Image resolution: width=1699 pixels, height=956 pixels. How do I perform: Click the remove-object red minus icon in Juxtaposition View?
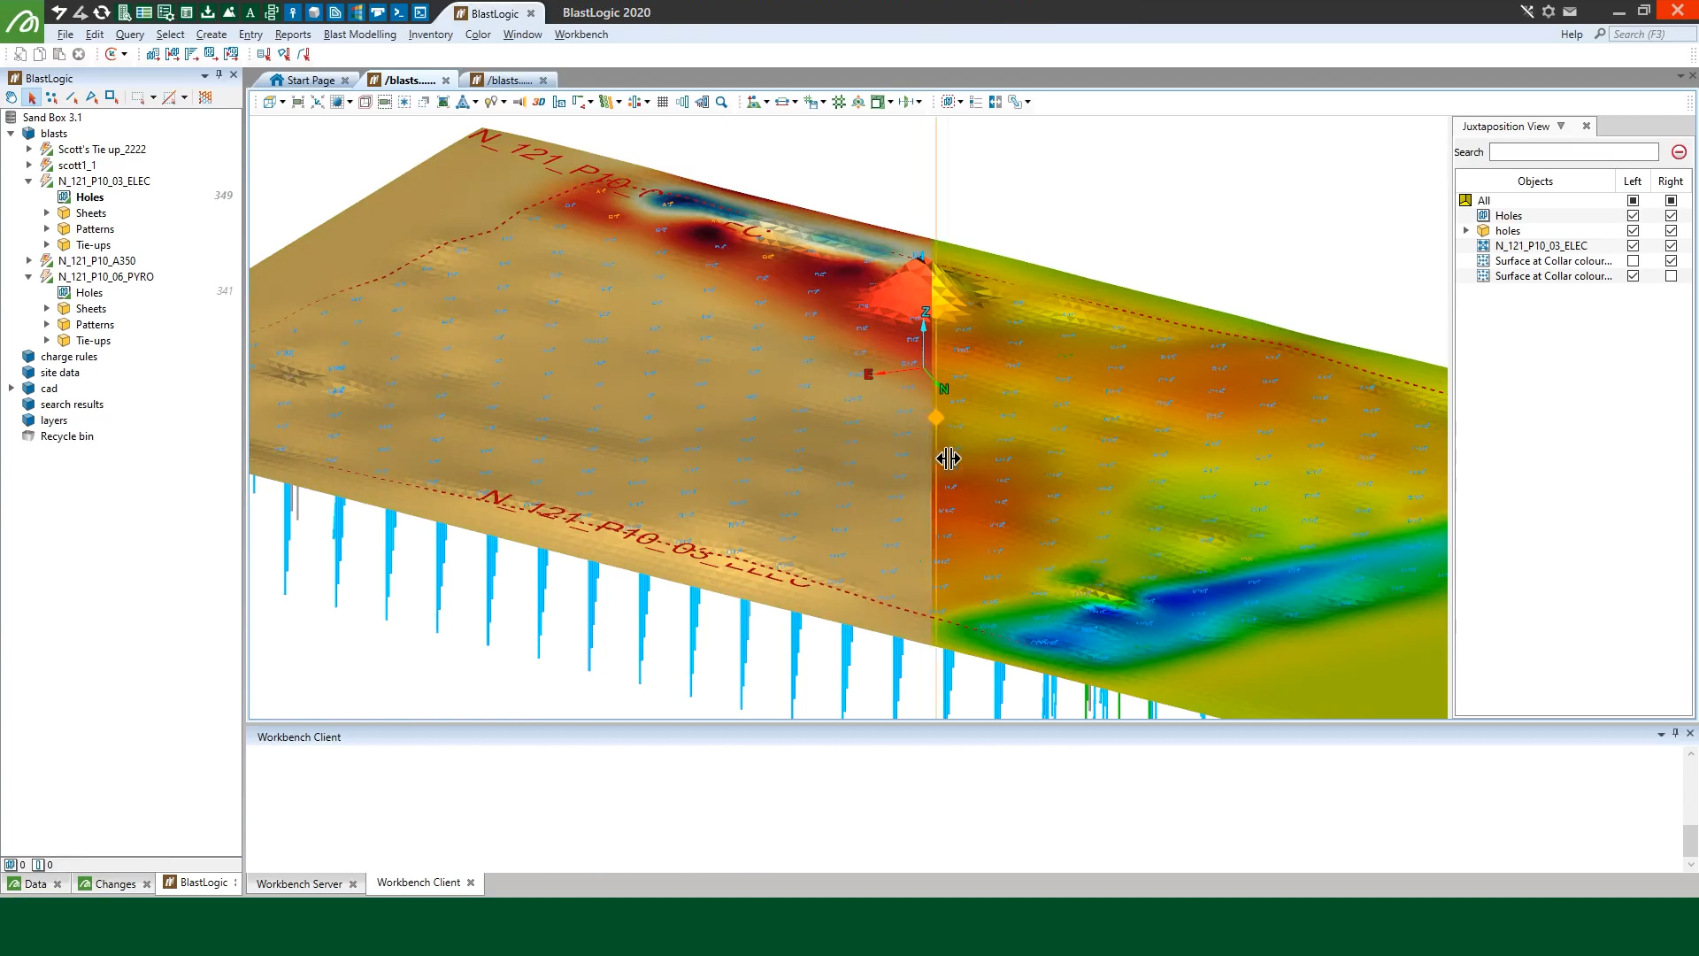pos(1679,152)
